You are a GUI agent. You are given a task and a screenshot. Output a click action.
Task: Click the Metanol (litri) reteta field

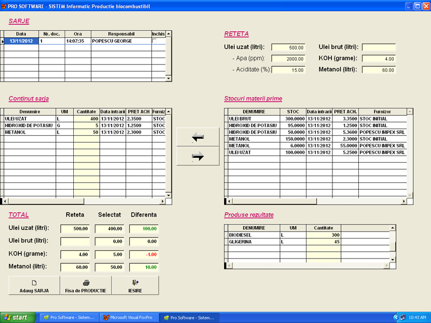click(379, 70)
